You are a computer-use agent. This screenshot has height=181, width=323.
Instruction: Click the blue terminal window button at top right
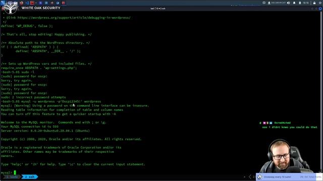tap(320, 9)
